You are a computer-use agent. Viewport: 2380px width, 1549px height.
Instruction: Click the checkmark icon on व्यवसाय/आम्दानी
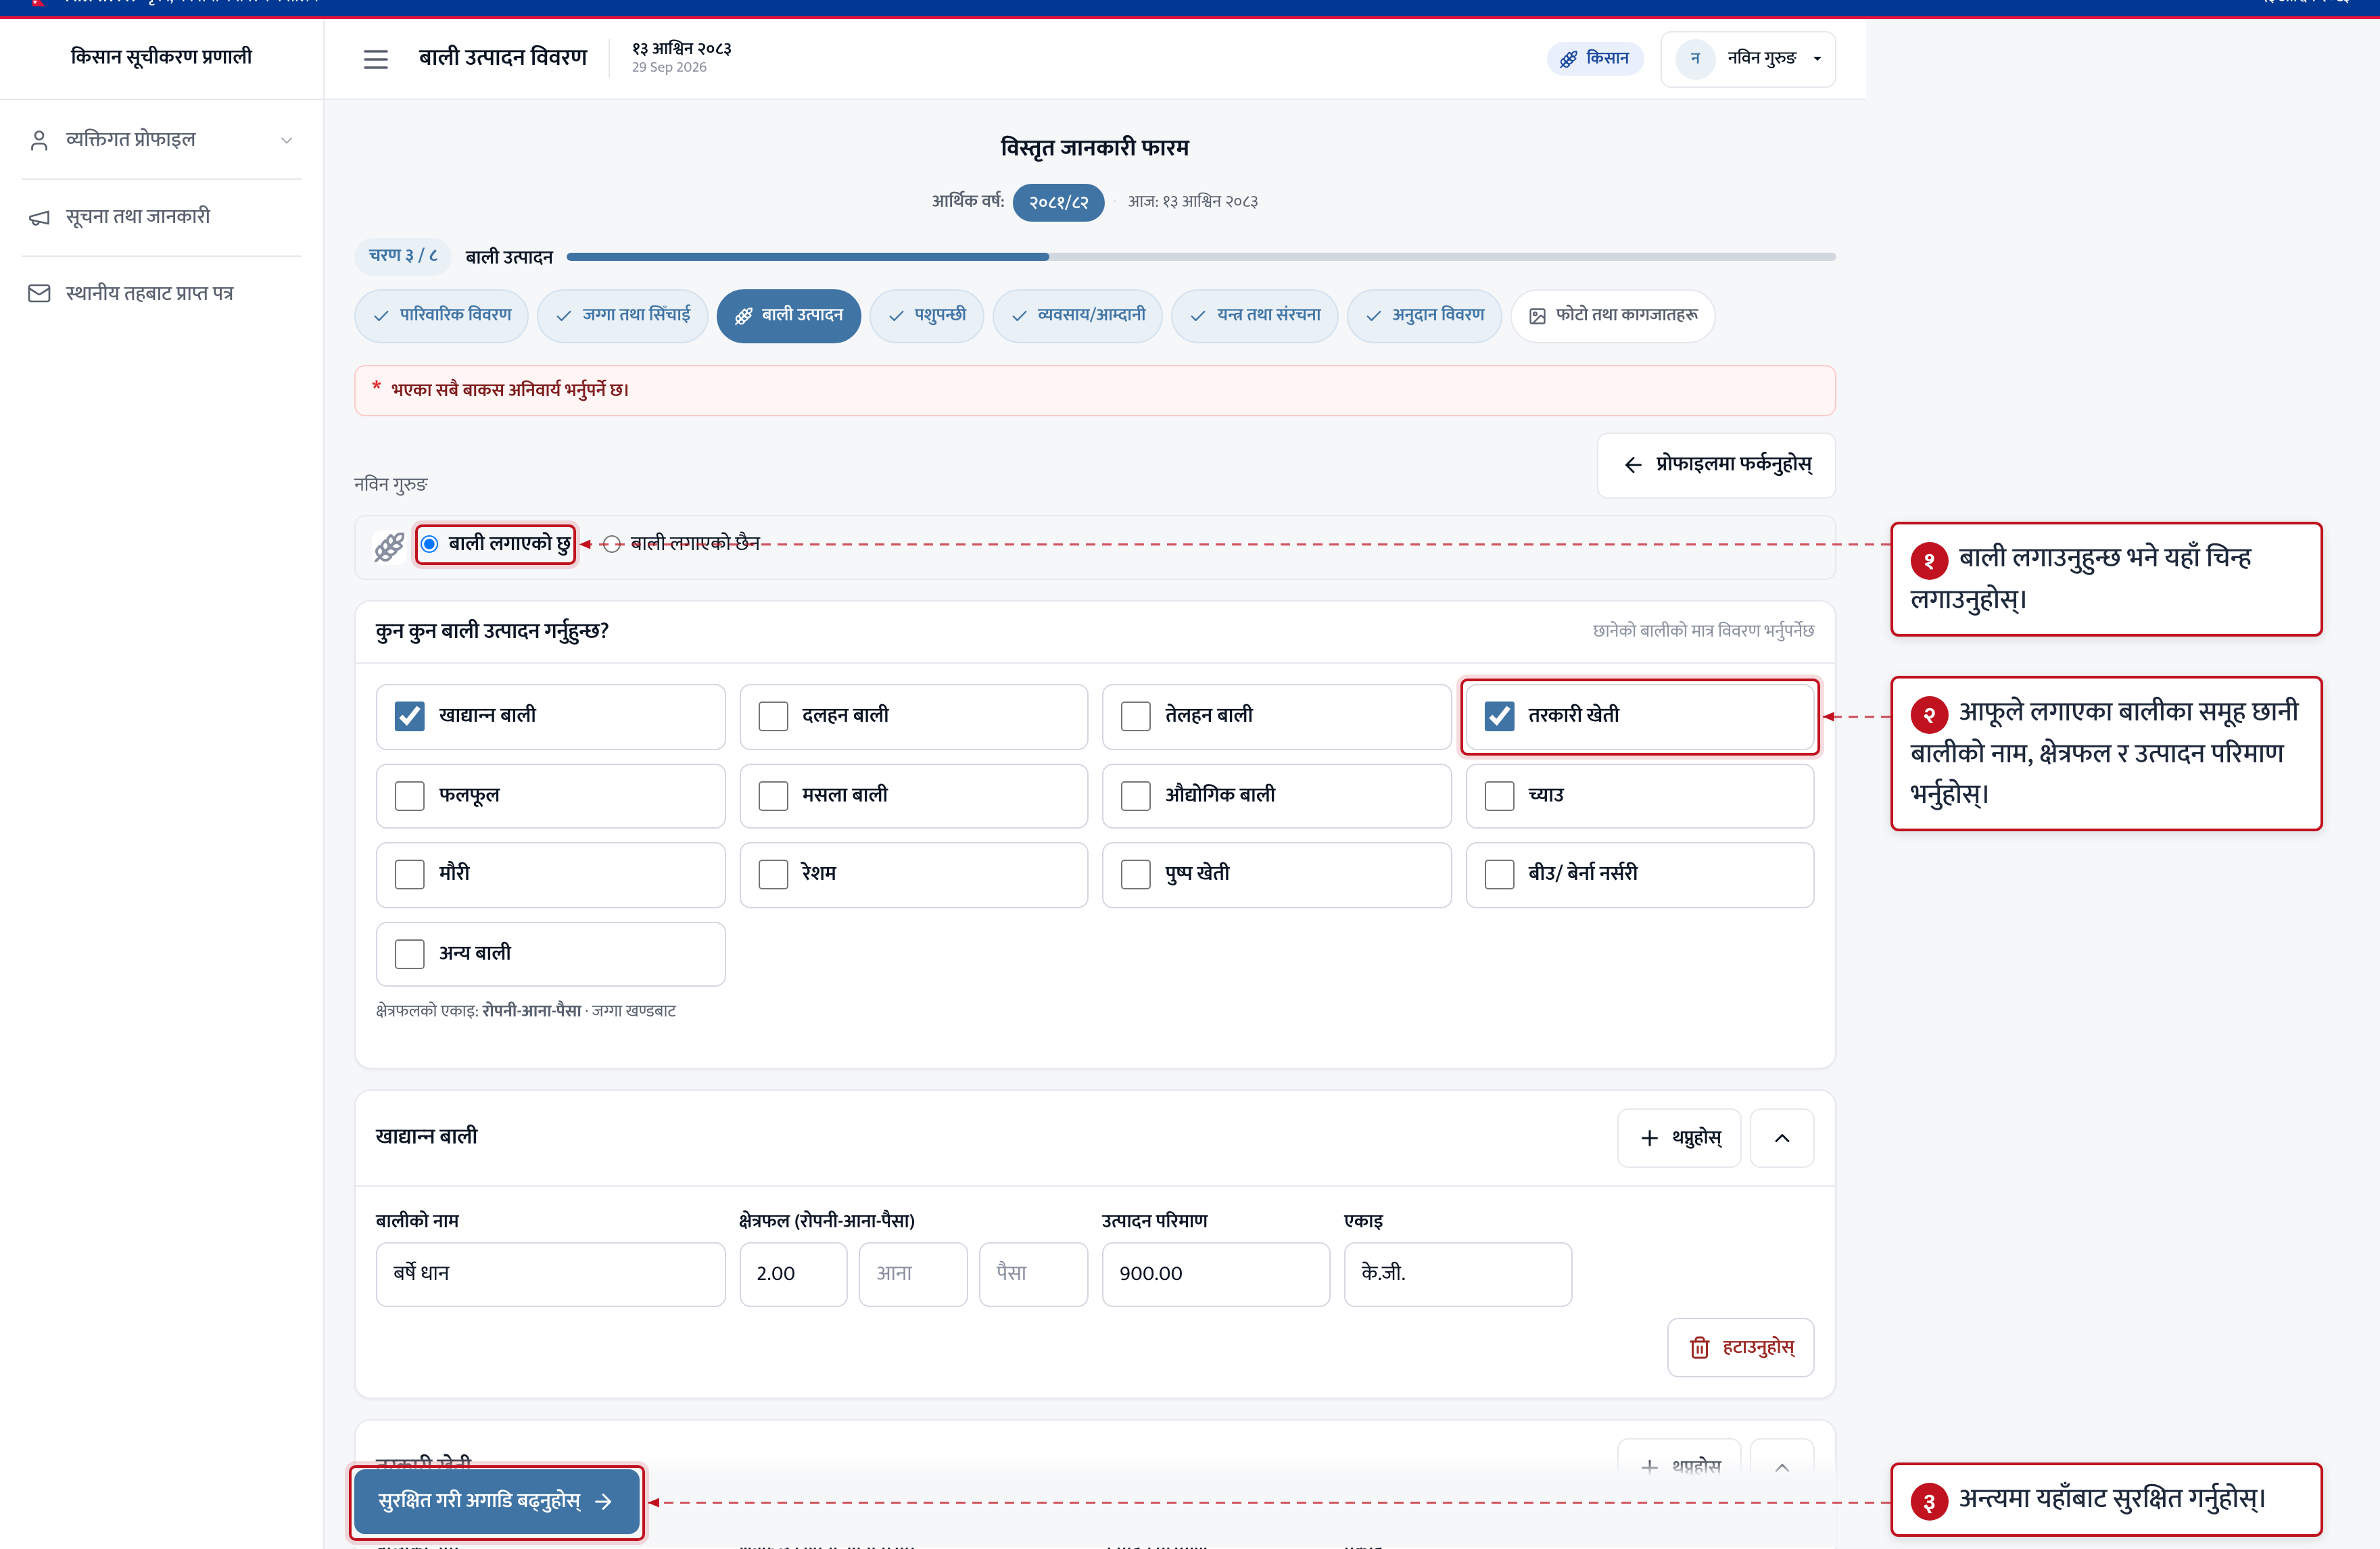(x=1019, y=316)
